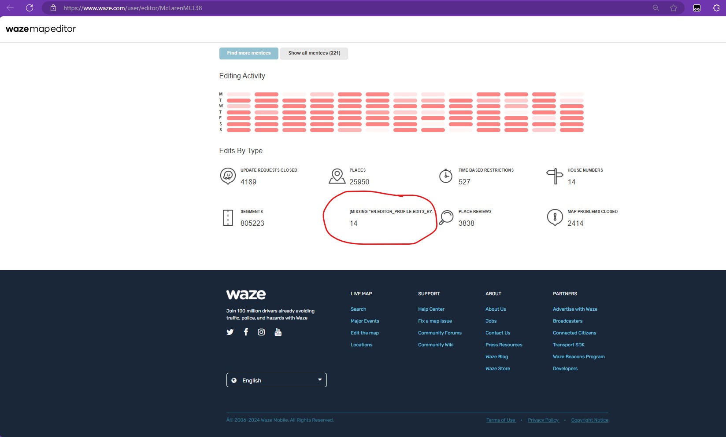Reload the page with the browser refresh button
726x437 pixels.
[30, 8]
